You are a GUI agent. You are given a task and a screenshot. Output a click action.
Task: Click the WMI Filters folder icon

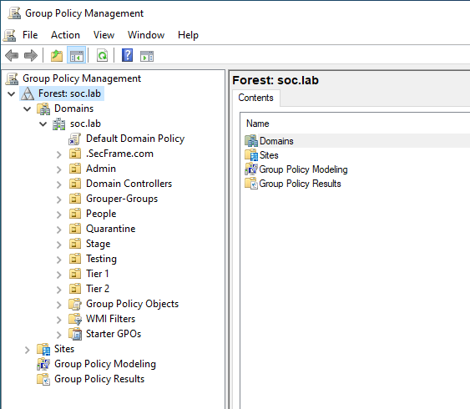(x=75, y=319)
